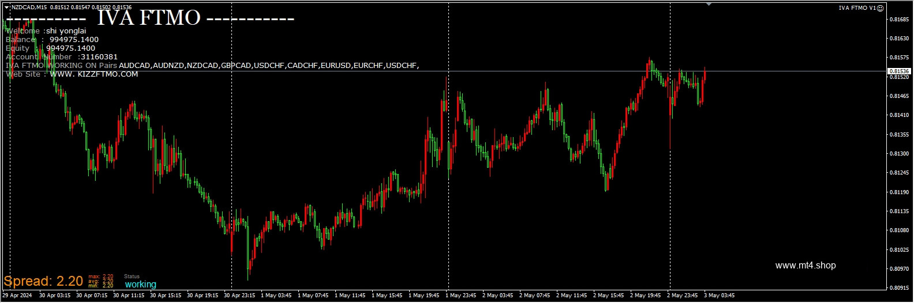Click the 1 May 11:45 time label
Screen dimensions: 914x303
click(350, 296)
